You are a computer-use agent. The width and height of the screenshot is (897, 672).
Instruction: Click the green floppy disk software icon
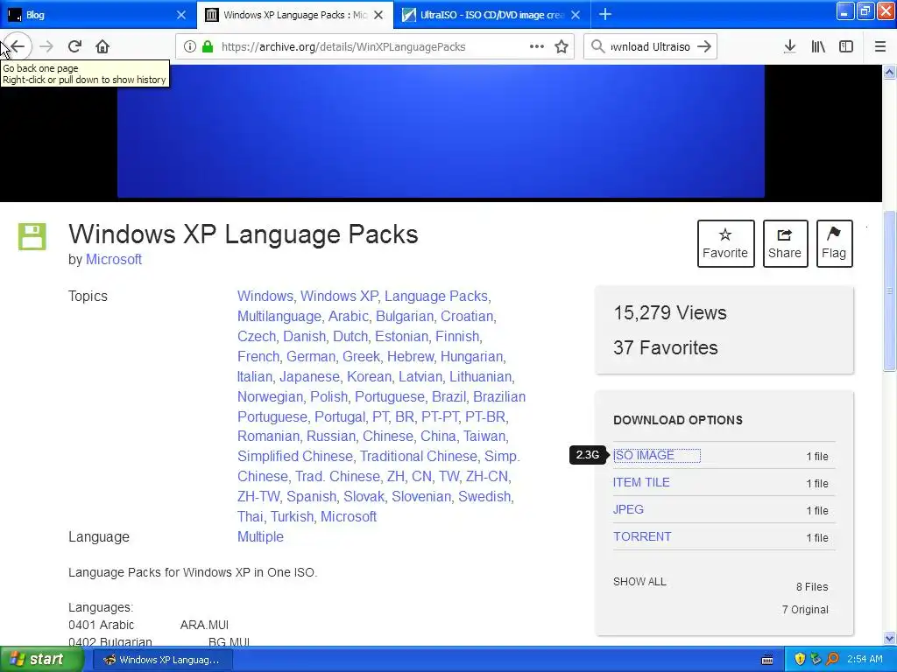(x=32, y=236)
